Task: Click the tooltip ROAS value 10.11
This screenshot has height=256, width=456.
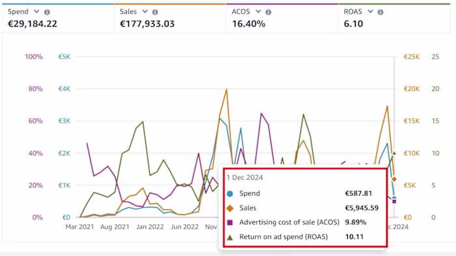Action: pyautogui.click(x=354, y=237)
